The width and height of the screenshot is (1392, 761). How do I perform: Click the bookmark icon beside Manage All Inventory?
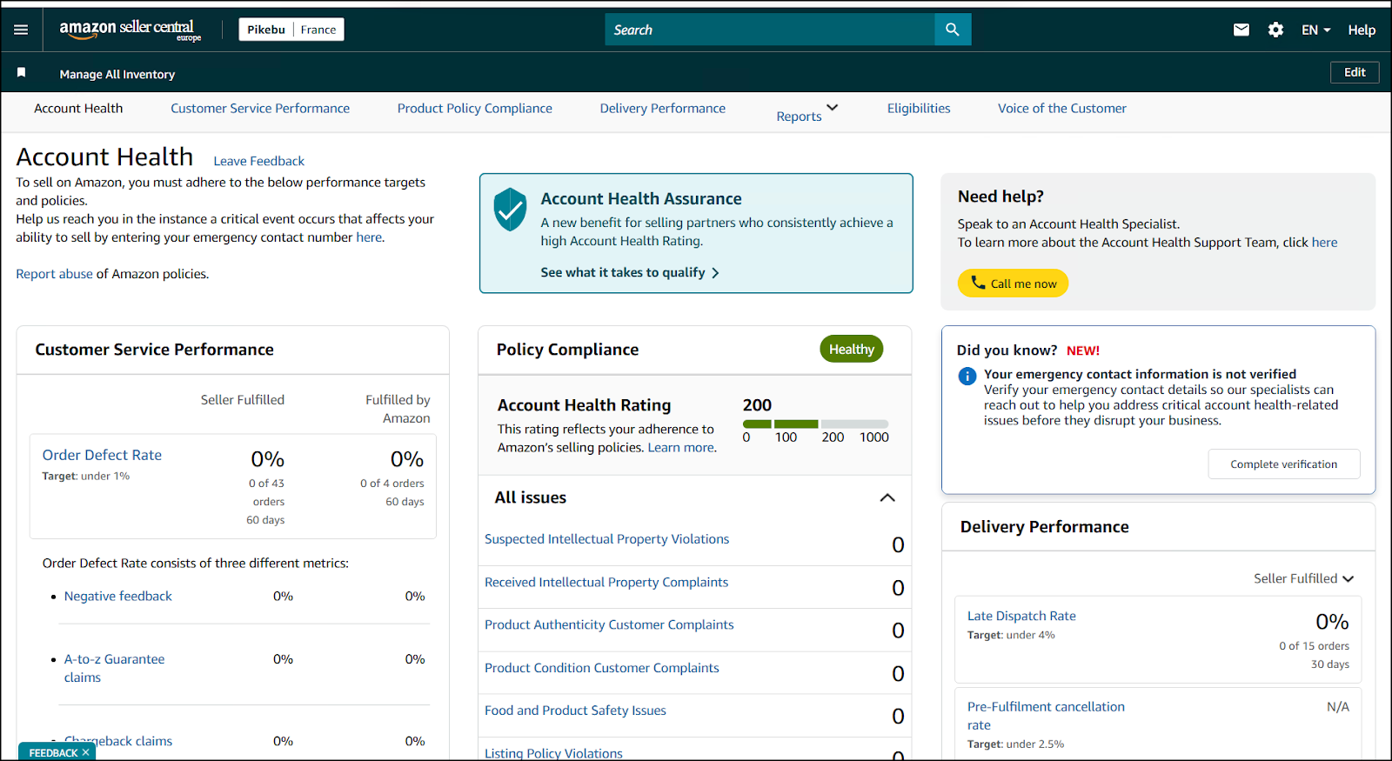[x=22, y=73]
